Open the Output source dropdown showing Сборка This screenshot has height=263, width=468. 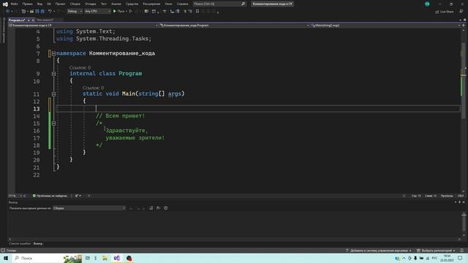coord(89,208)
